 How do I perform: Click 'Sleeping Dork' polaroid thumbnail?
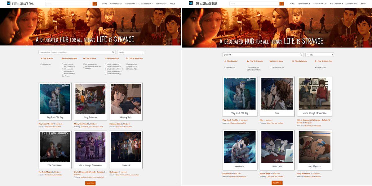click(x=126, y=102)
